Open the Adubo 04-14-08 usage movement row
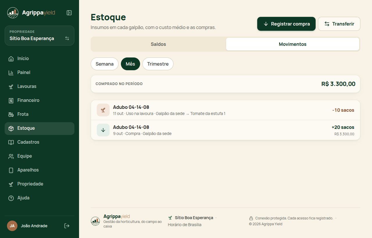This screenshot has width=372, height=238. [x=226, y=110]
